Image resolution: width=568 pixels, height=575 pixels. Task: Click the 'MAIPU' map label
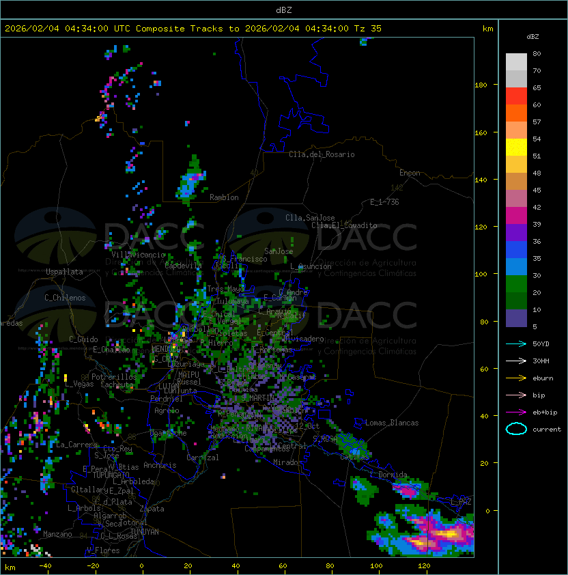(x=188, y=375)
